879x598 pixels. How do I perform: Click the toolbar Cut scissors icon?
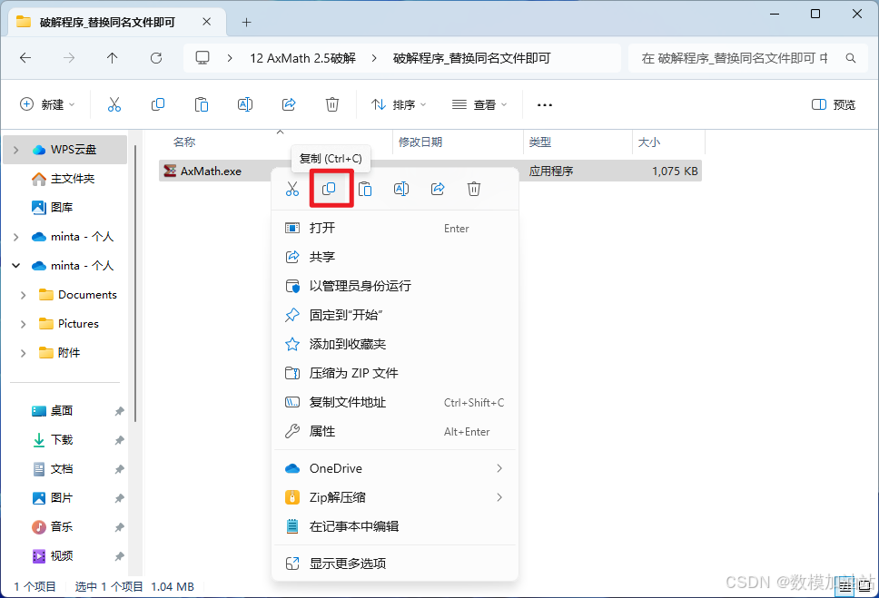click(114, 104)
